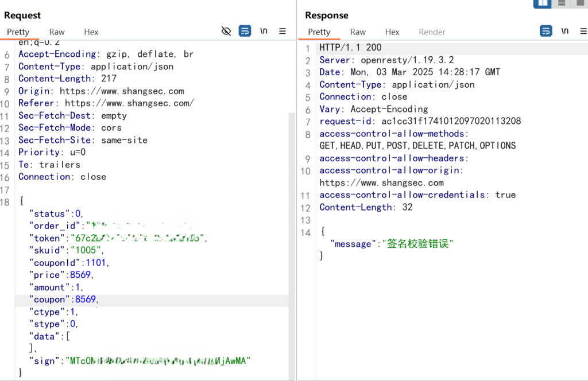
Task: Switch Request view to Raw tab
Action: pyautogui.click(x=57, y=32)
